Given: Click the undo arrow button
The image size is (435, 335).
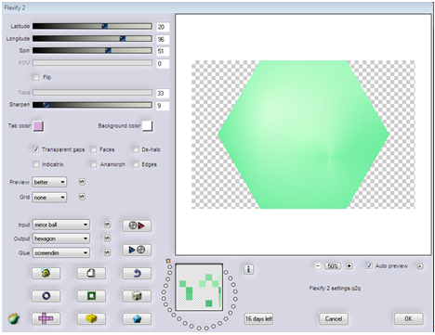Looking at the screenshot, I should click(x=137, y=274).
